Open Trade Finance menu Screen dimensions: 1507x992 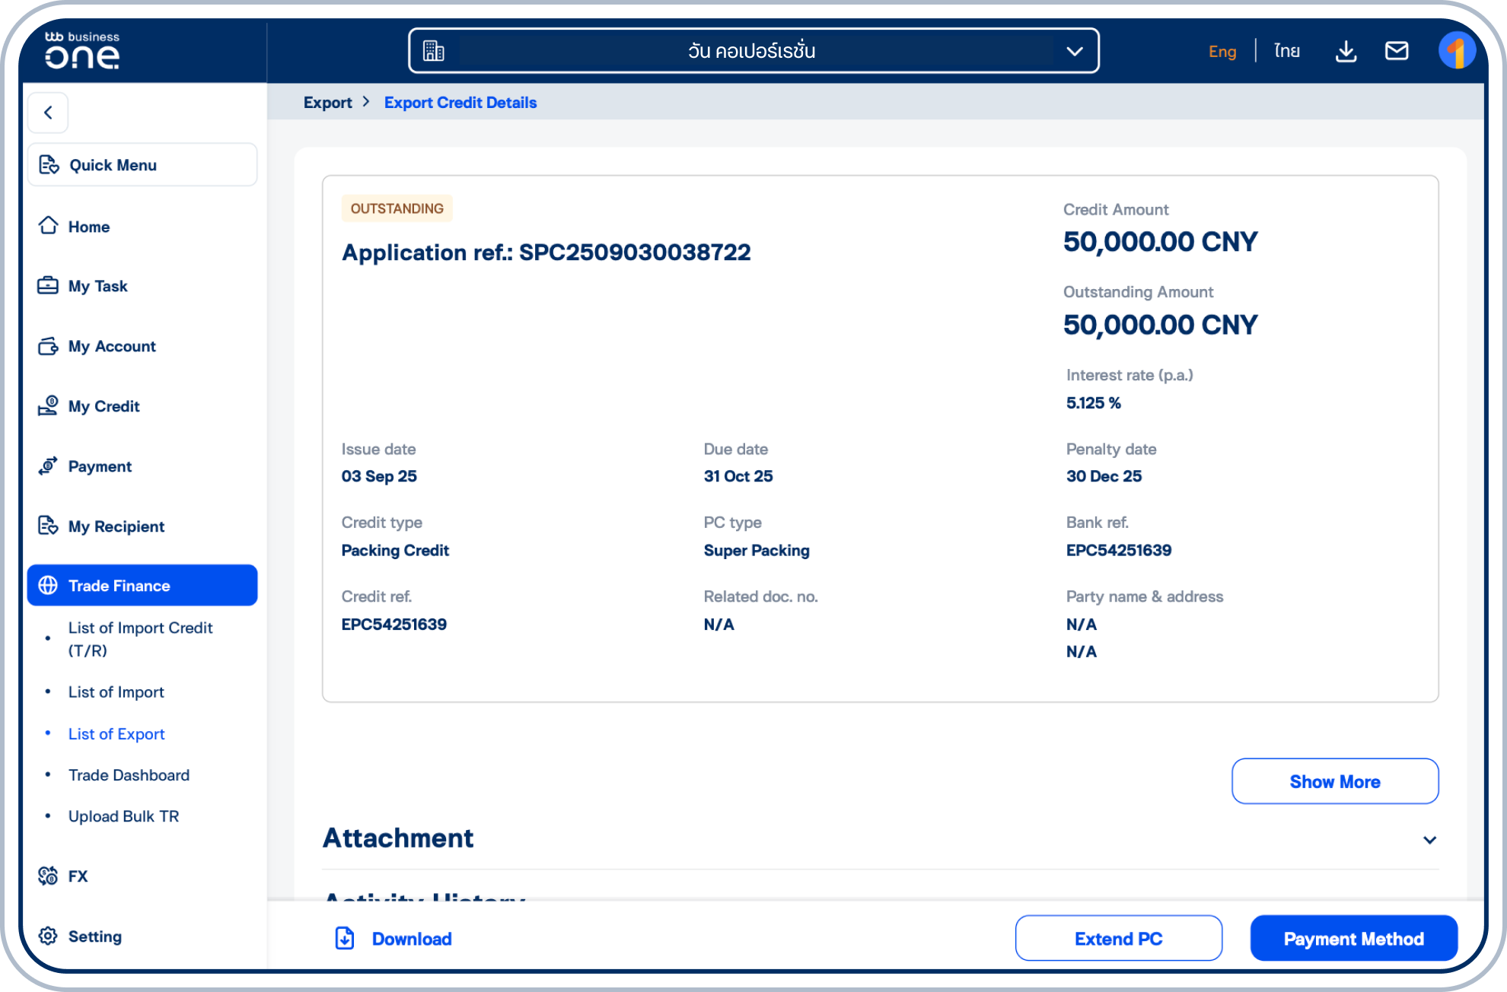click(x=119, y=586)
